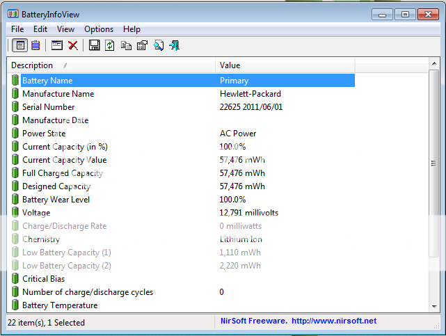Select the Low Battery Capacity (1) row
Viewport: 446px width, 336px height.
[x=182, y=253]
